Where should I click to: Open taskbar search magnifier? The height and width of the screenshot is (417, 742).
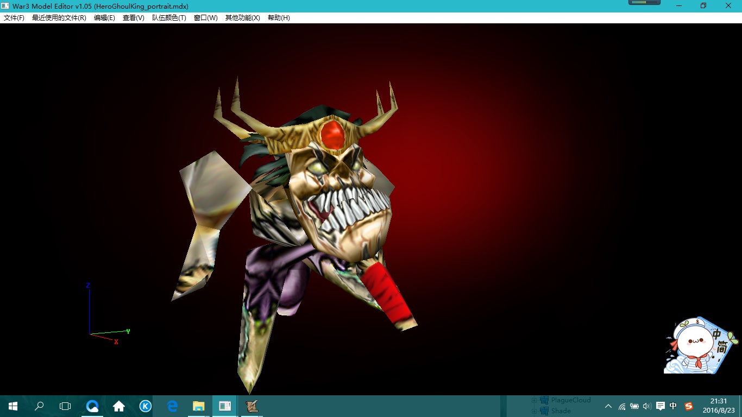(x=39, y=406)
